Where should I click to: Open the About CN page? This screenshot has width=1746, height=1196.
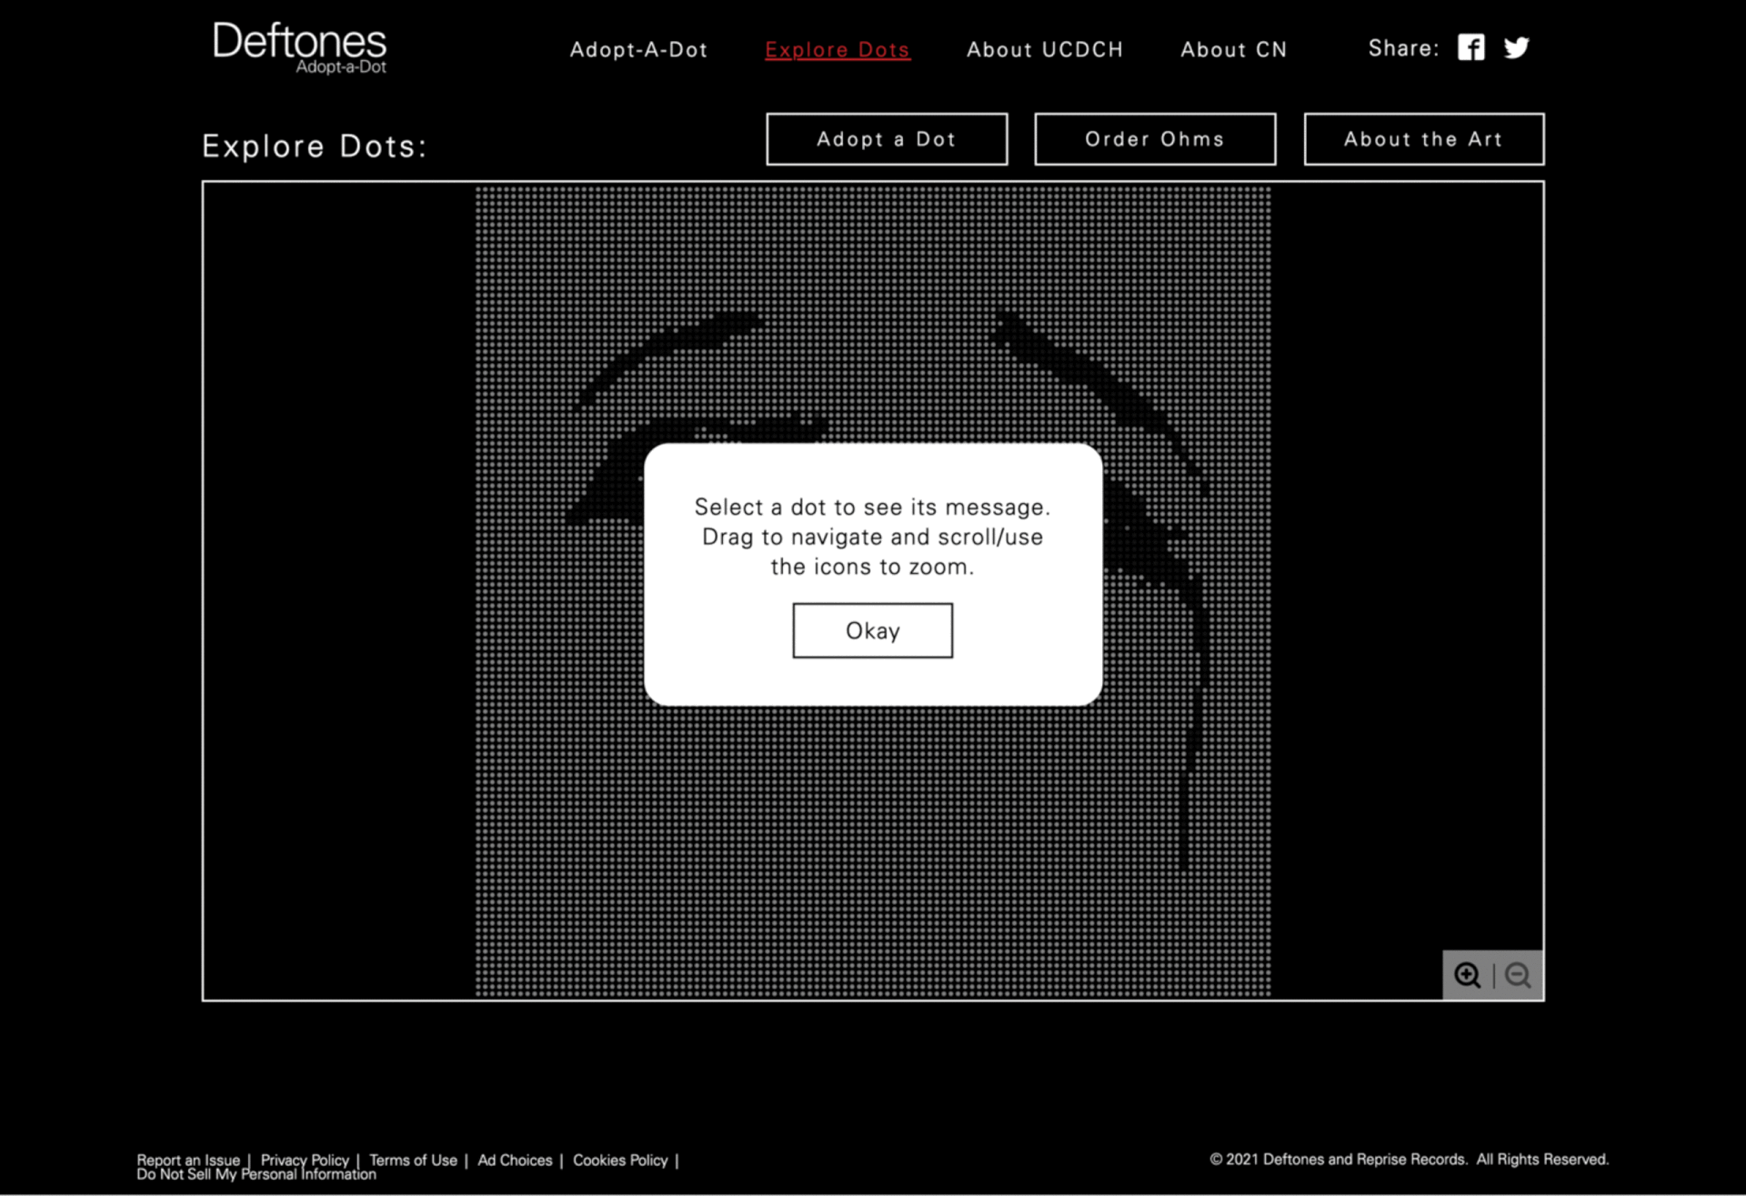tap(1233, 50)
